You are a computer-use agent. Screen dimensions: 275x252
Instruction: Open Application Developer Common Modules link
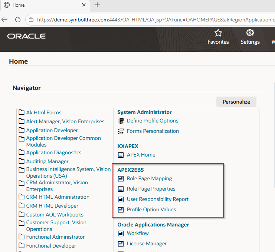click(x=63, y=141)
